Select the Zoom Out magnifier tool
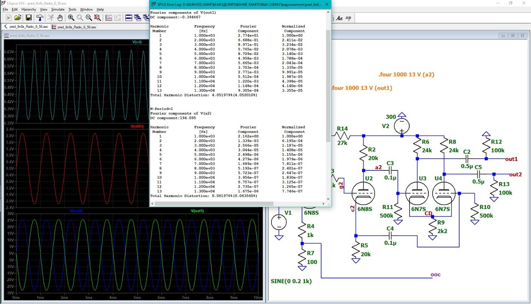Image resolution: width=531 pixels, height=304 pixels. (89, 18)
